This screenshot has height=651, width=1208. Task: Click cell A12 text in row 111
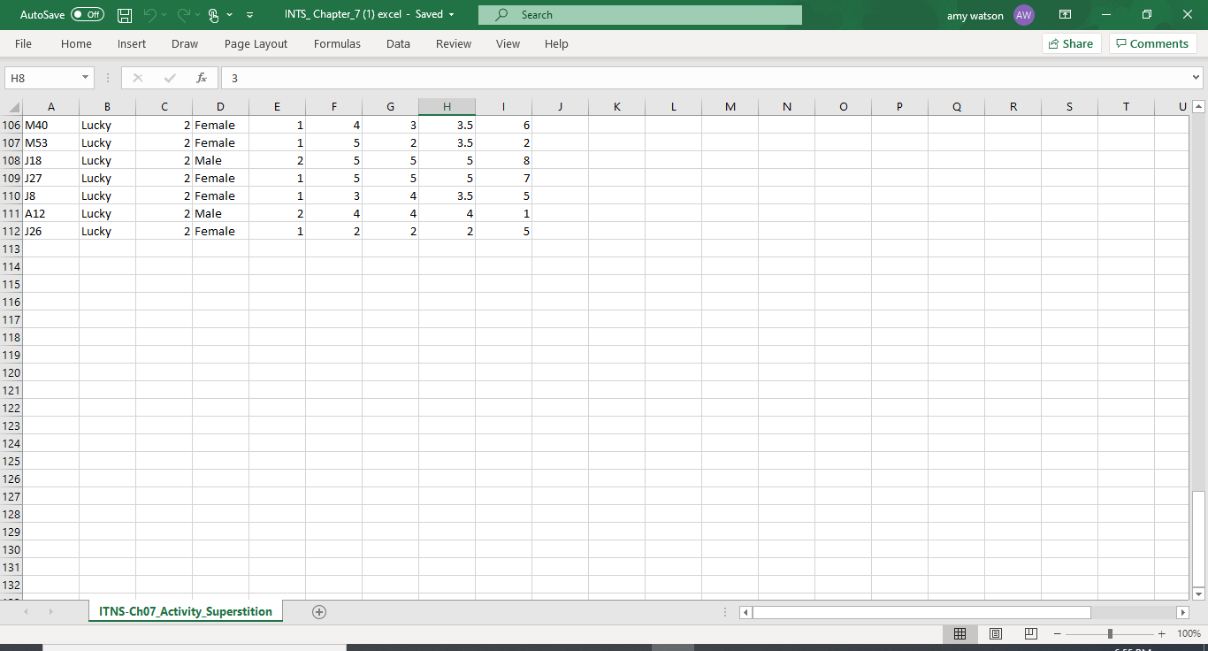click(x=50, y=213)
